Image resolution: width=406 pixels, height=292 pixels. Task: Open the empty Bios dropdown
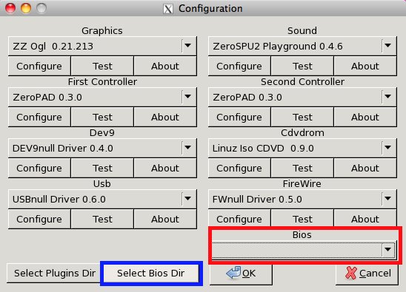[x=304, y=250]
